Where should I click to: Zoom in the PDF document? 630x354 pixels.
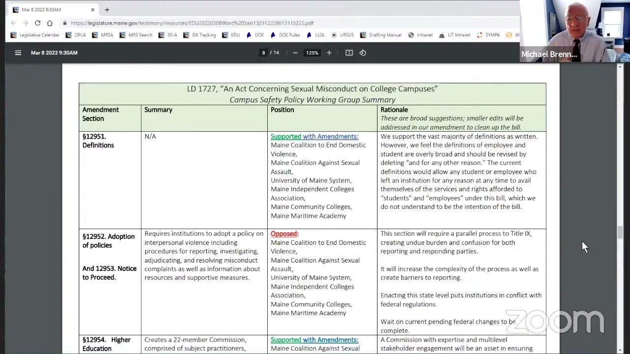click(x=329, y=53)
